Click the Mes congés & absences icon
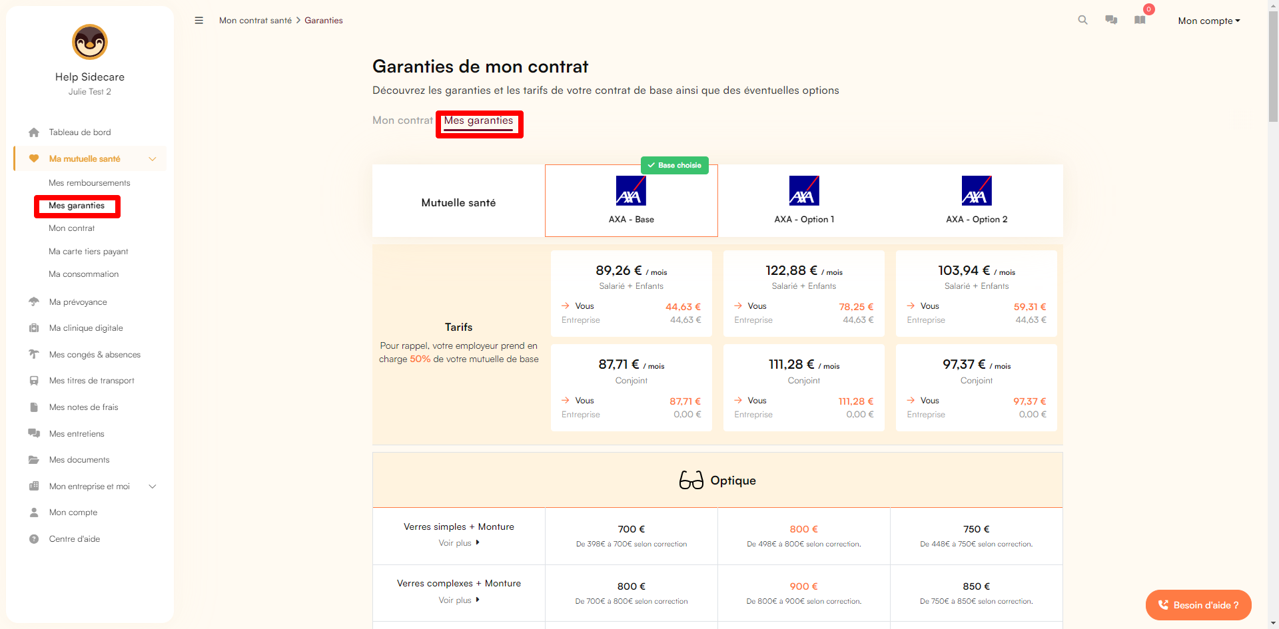This screenshot has height=629, width=1279. click(34, 354)
